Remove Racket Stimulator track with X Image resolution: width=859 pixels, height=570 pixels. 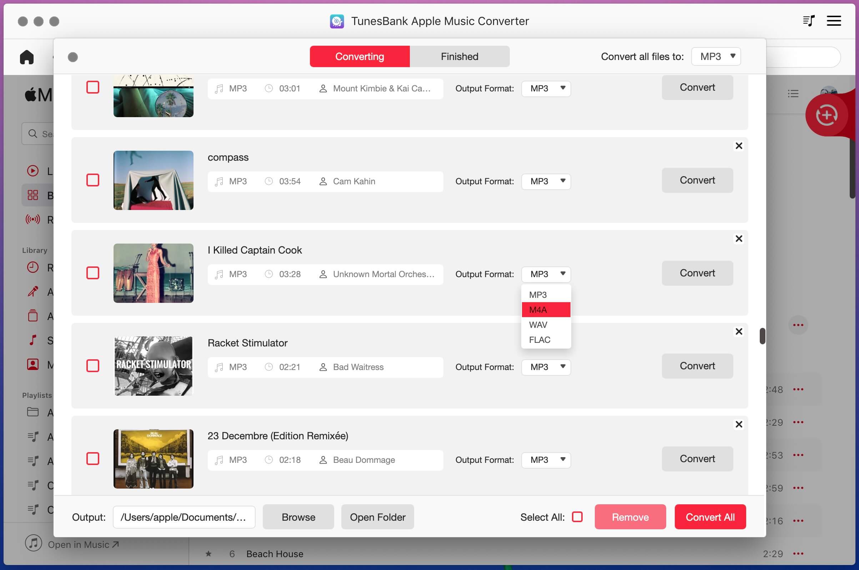tap(739, 331)
